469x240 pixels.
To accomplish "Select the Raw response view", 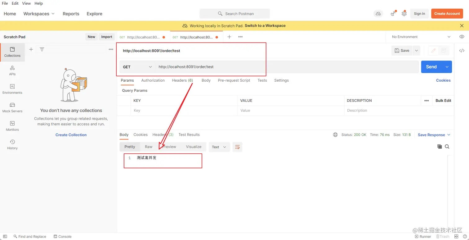I will (149, 147).
